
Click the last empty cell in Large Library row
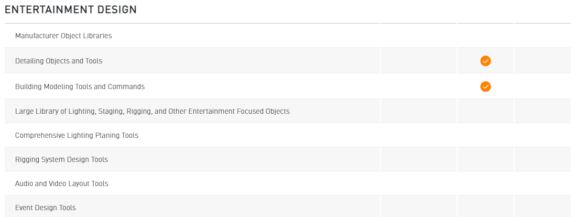[x=543, y=111]
